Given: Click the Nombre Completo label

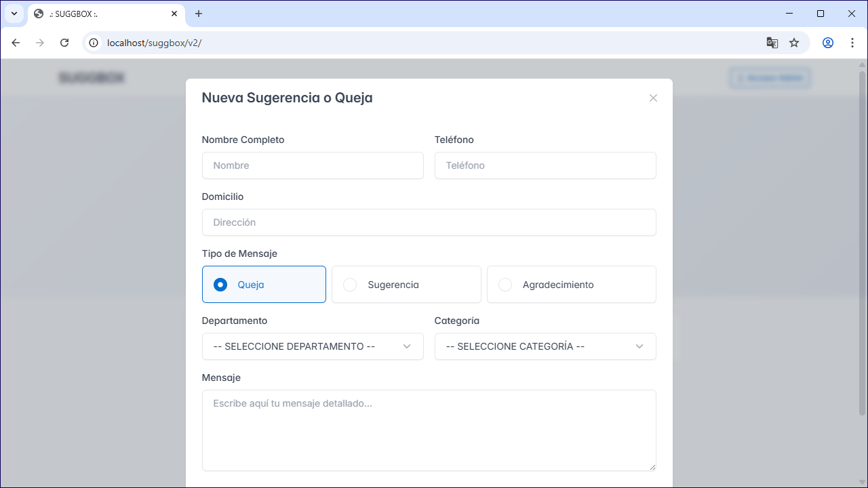Looking at the screenshot, I should 243,140.
